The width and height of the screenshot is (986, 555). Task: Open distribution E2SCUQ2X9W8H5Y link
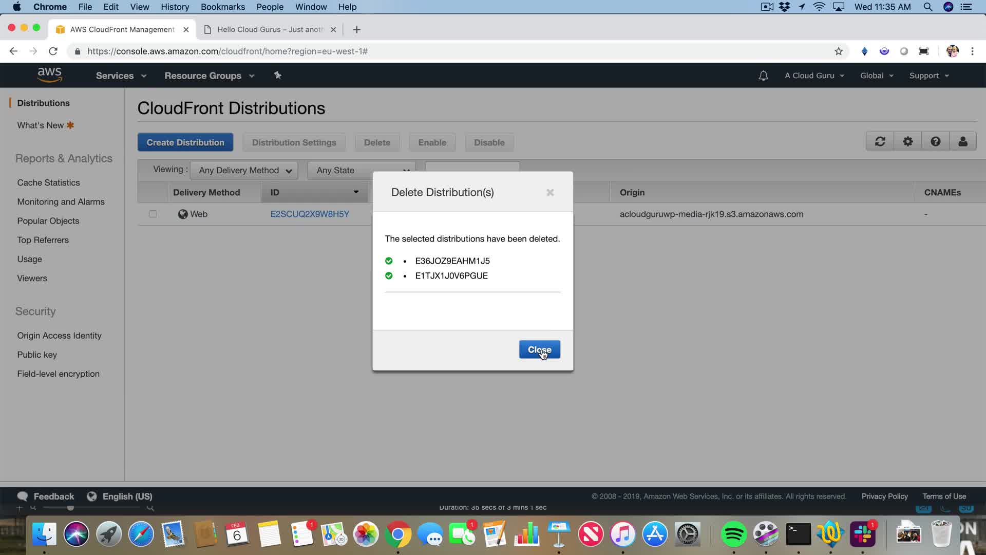pos(310,214)
